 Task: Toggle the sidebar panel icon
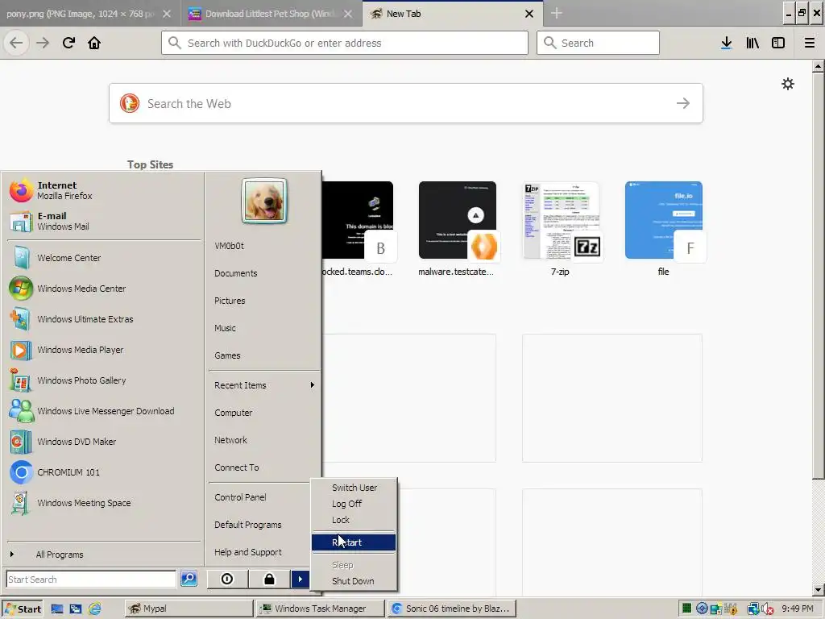(778, 43)
